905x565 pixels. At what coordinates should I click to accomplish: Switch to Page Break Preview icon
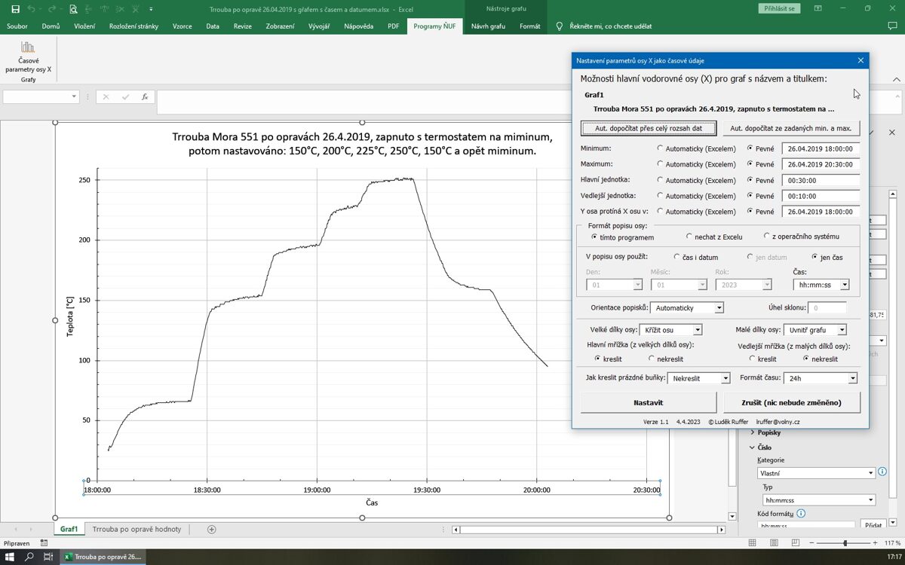[795, 543]
